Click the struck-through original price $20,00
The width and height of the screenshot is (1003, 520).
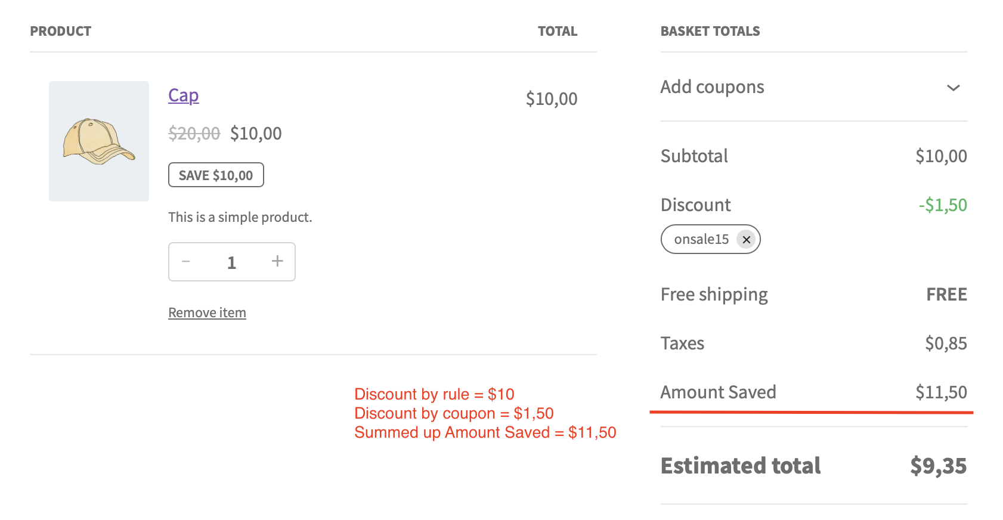[194, 134]
